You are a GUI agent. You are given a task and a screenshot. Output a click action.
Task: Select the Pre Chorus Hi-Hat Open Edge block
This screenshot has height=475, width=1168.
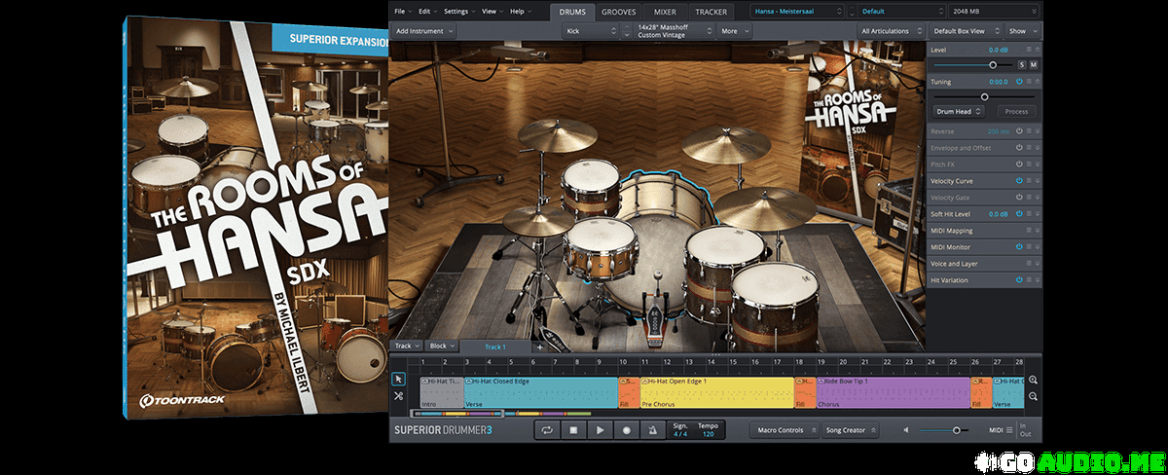(716, 391)
